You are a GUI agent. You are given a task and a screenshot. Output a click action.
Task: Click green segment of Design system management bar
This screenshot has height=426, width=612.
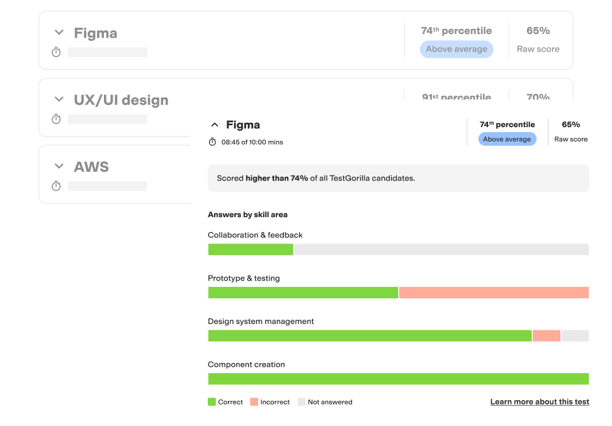370,336
